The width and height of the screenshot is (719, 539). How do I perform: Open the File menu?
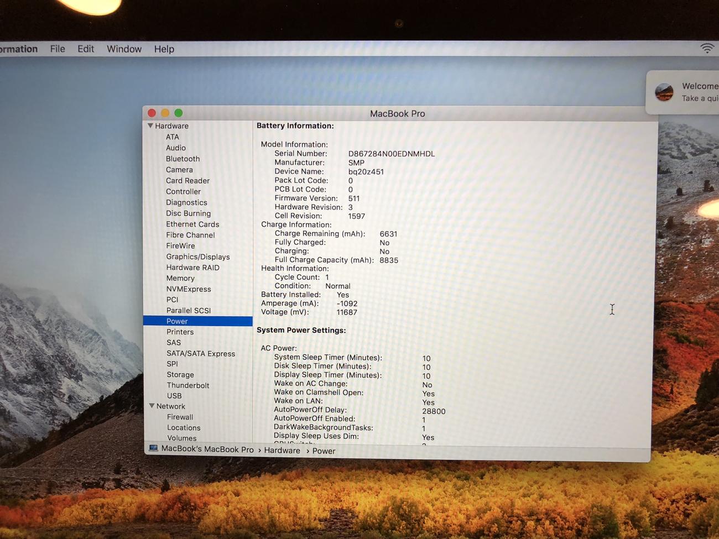pos(58,49)
